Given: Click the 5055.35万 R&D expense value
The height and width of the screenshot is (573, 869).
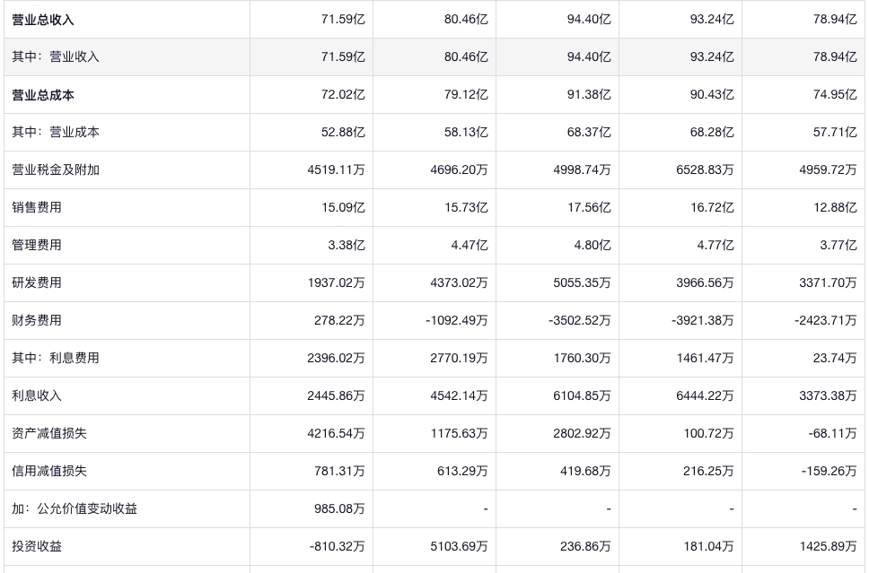Looking at the screenshot, I should 582,283.
